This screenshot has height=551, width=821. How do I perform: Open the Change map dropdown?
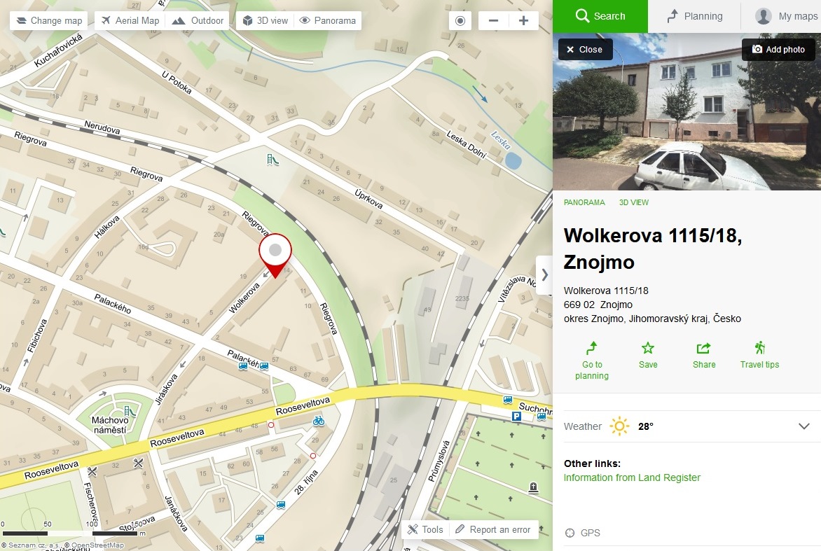pos(49,21)
